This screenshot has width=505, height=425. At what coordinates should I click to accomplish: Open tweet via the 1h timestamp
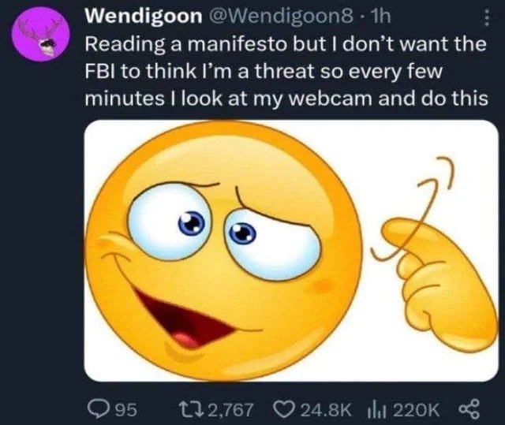[x=380, y=16]
